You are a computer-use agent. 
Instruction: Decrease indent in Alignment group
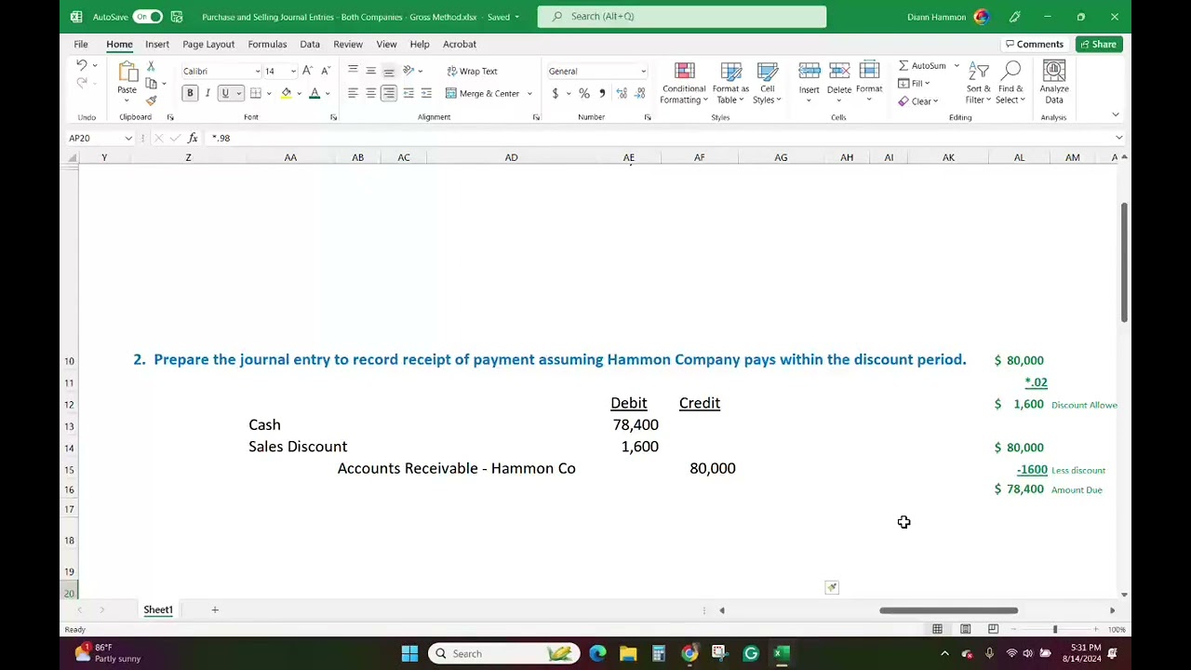pos(408,93)
